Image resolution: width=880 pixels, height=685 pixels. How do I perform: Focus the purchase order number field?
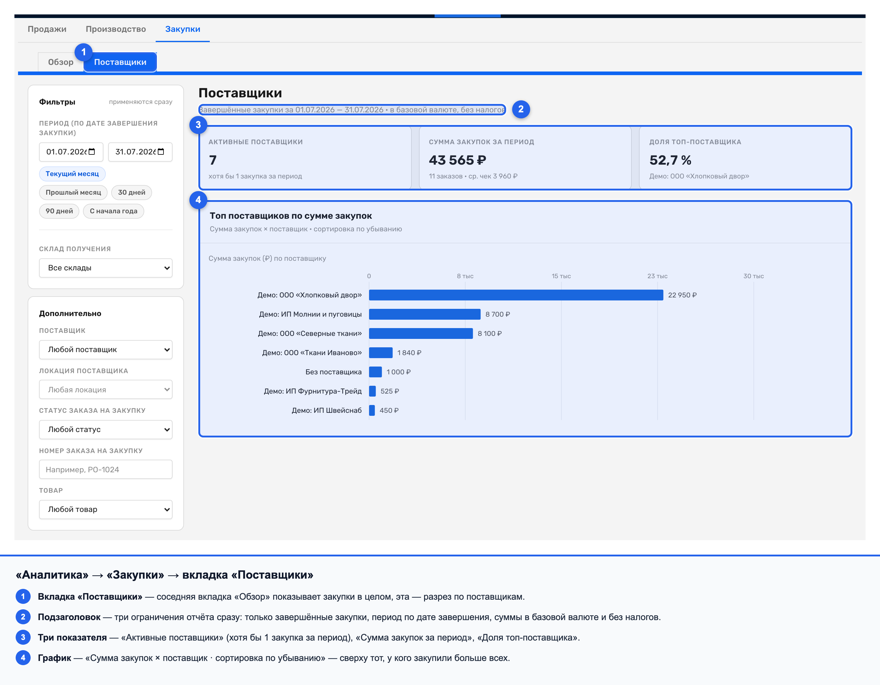click(105, 470)
